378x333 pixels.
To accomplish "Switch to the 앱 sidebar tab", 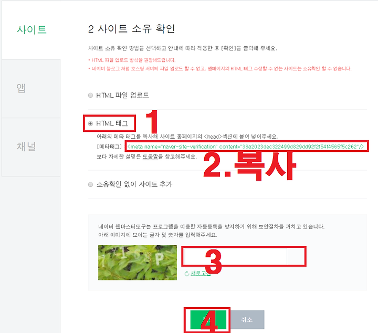I will (x=21, y=88).
